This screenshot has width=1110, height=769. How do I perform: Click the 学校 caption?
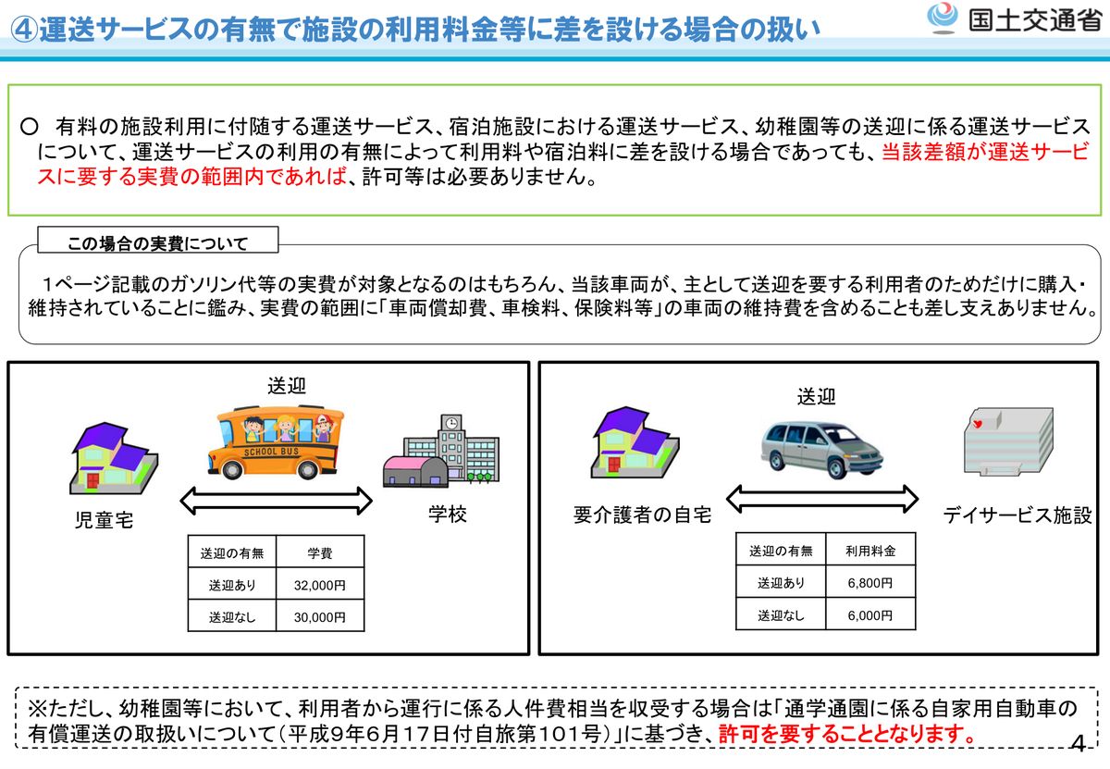click(447, 515)
